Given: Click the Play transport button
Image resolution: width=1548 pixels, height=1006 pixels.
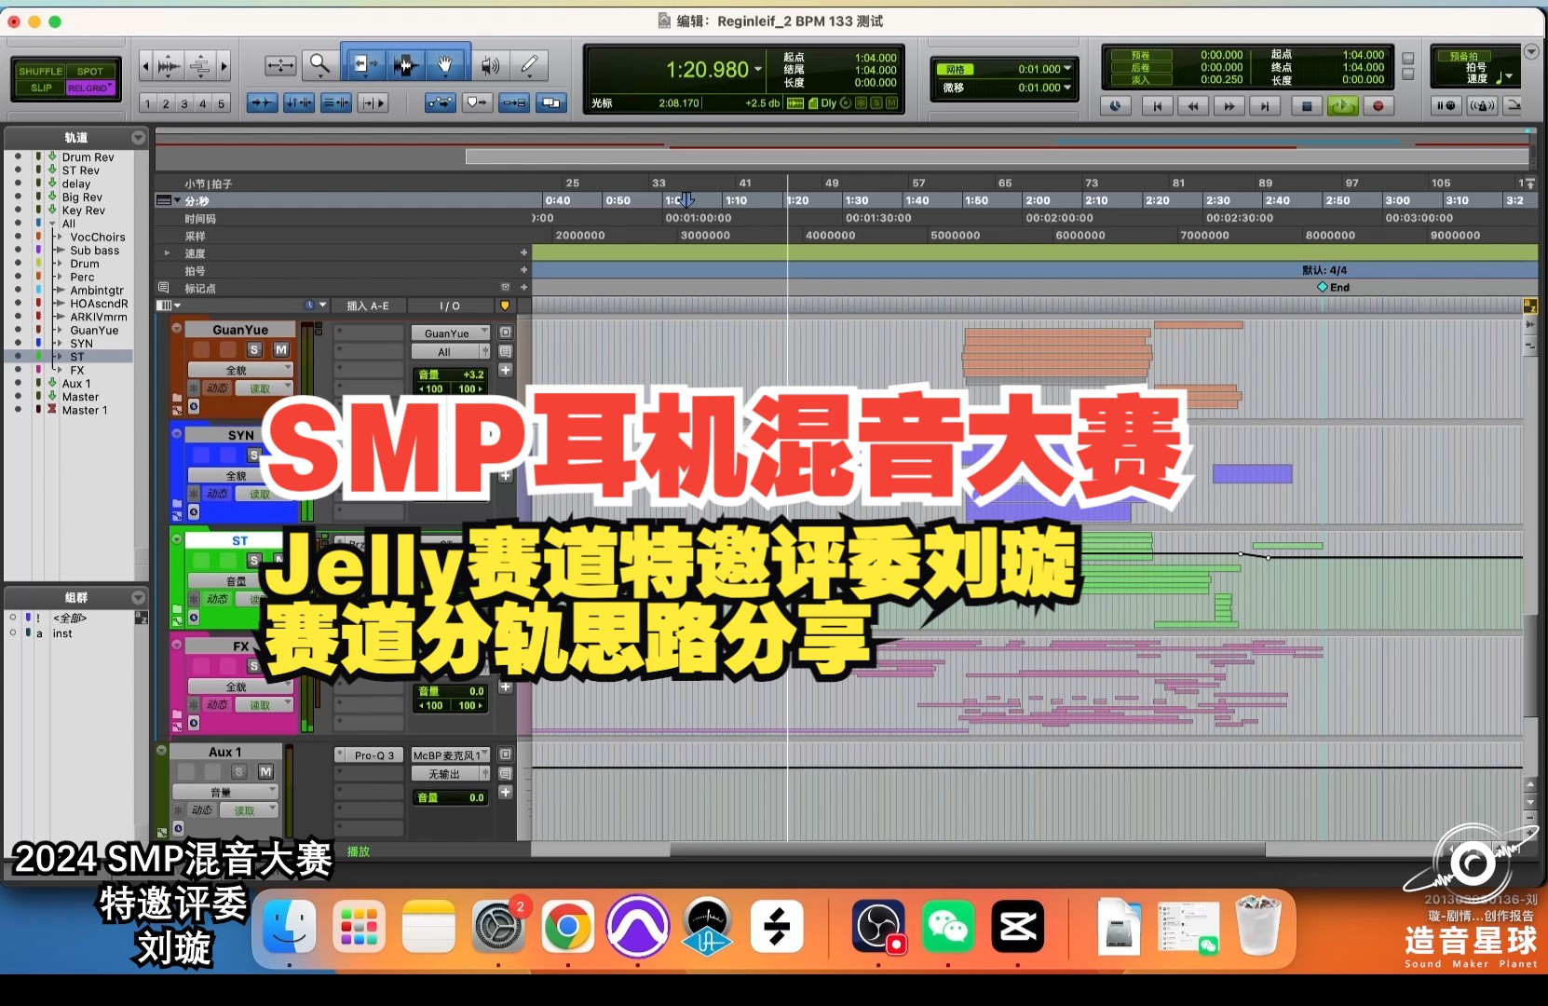Looking at the screenshot, I should tap(1342, 106).
